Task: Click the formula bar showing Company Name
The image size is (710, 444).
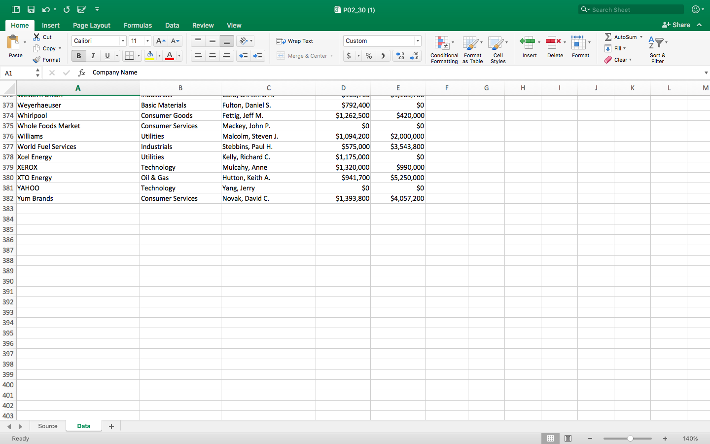Action: [x=394, y=73]
